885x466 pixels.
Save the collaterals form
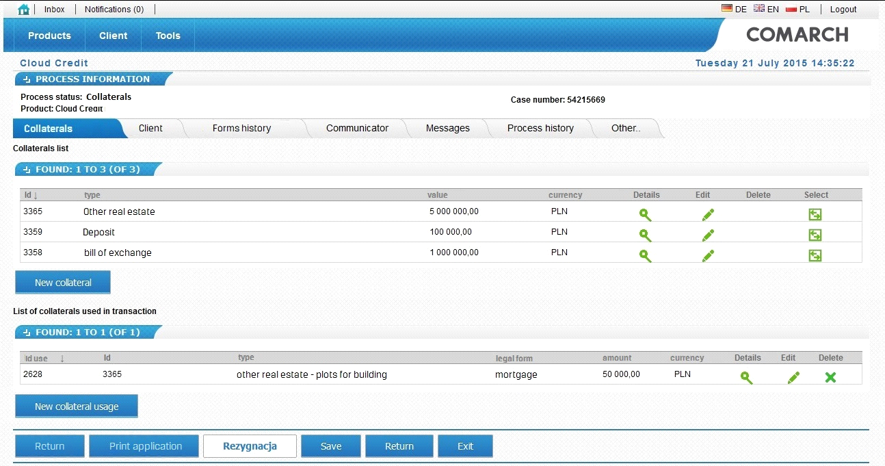[331, 446]
